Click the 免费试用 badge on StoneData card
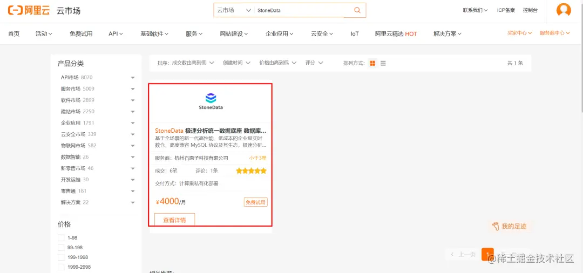 coord(256,202)
